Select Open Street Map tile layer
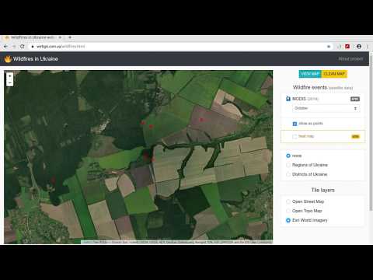This screenshot has height=280, width=373. [288, 201]
